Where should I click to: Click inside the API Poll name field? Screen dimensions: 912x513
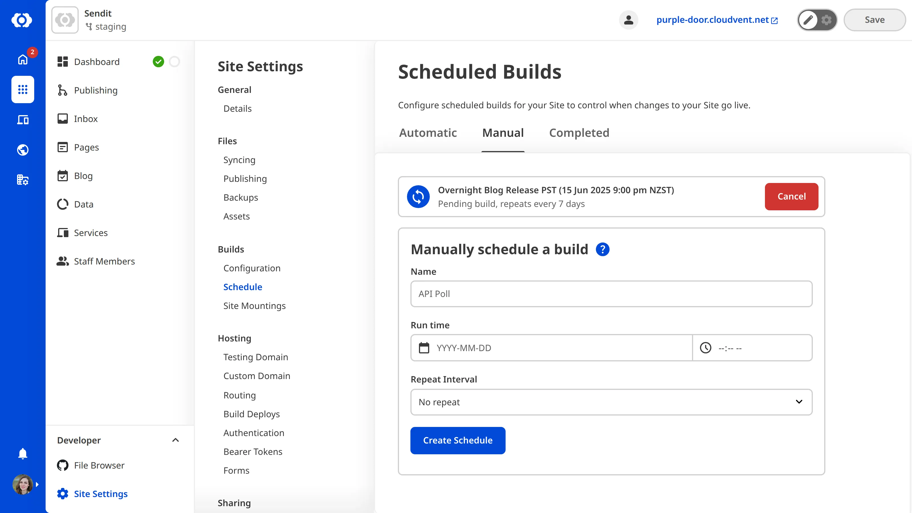(611, 294)
